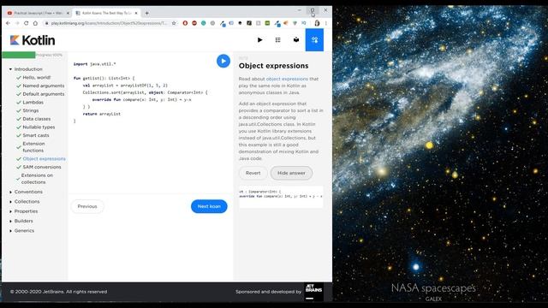Open the Data classes koan
548x308 pixels.
point(36,119)
